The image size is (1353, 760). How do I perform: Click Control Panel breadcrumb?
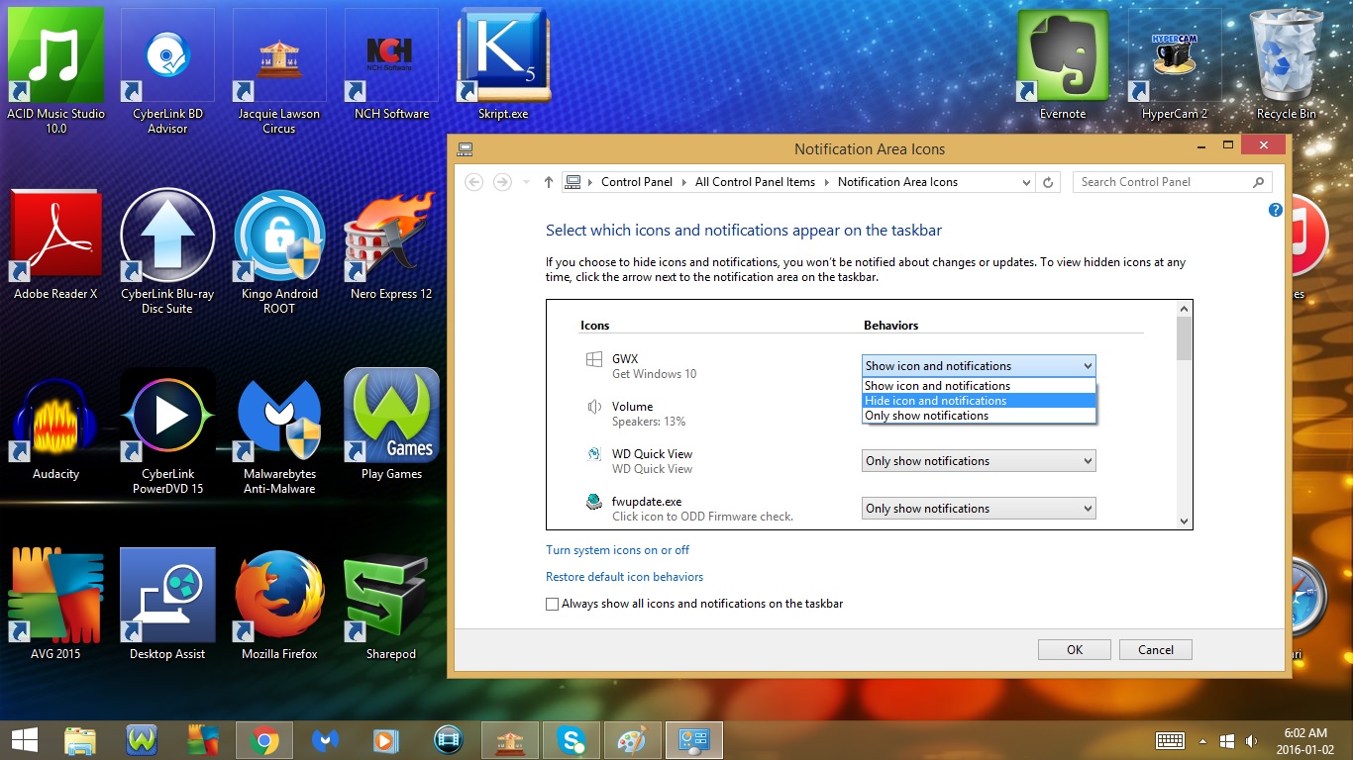coord(637,182)
